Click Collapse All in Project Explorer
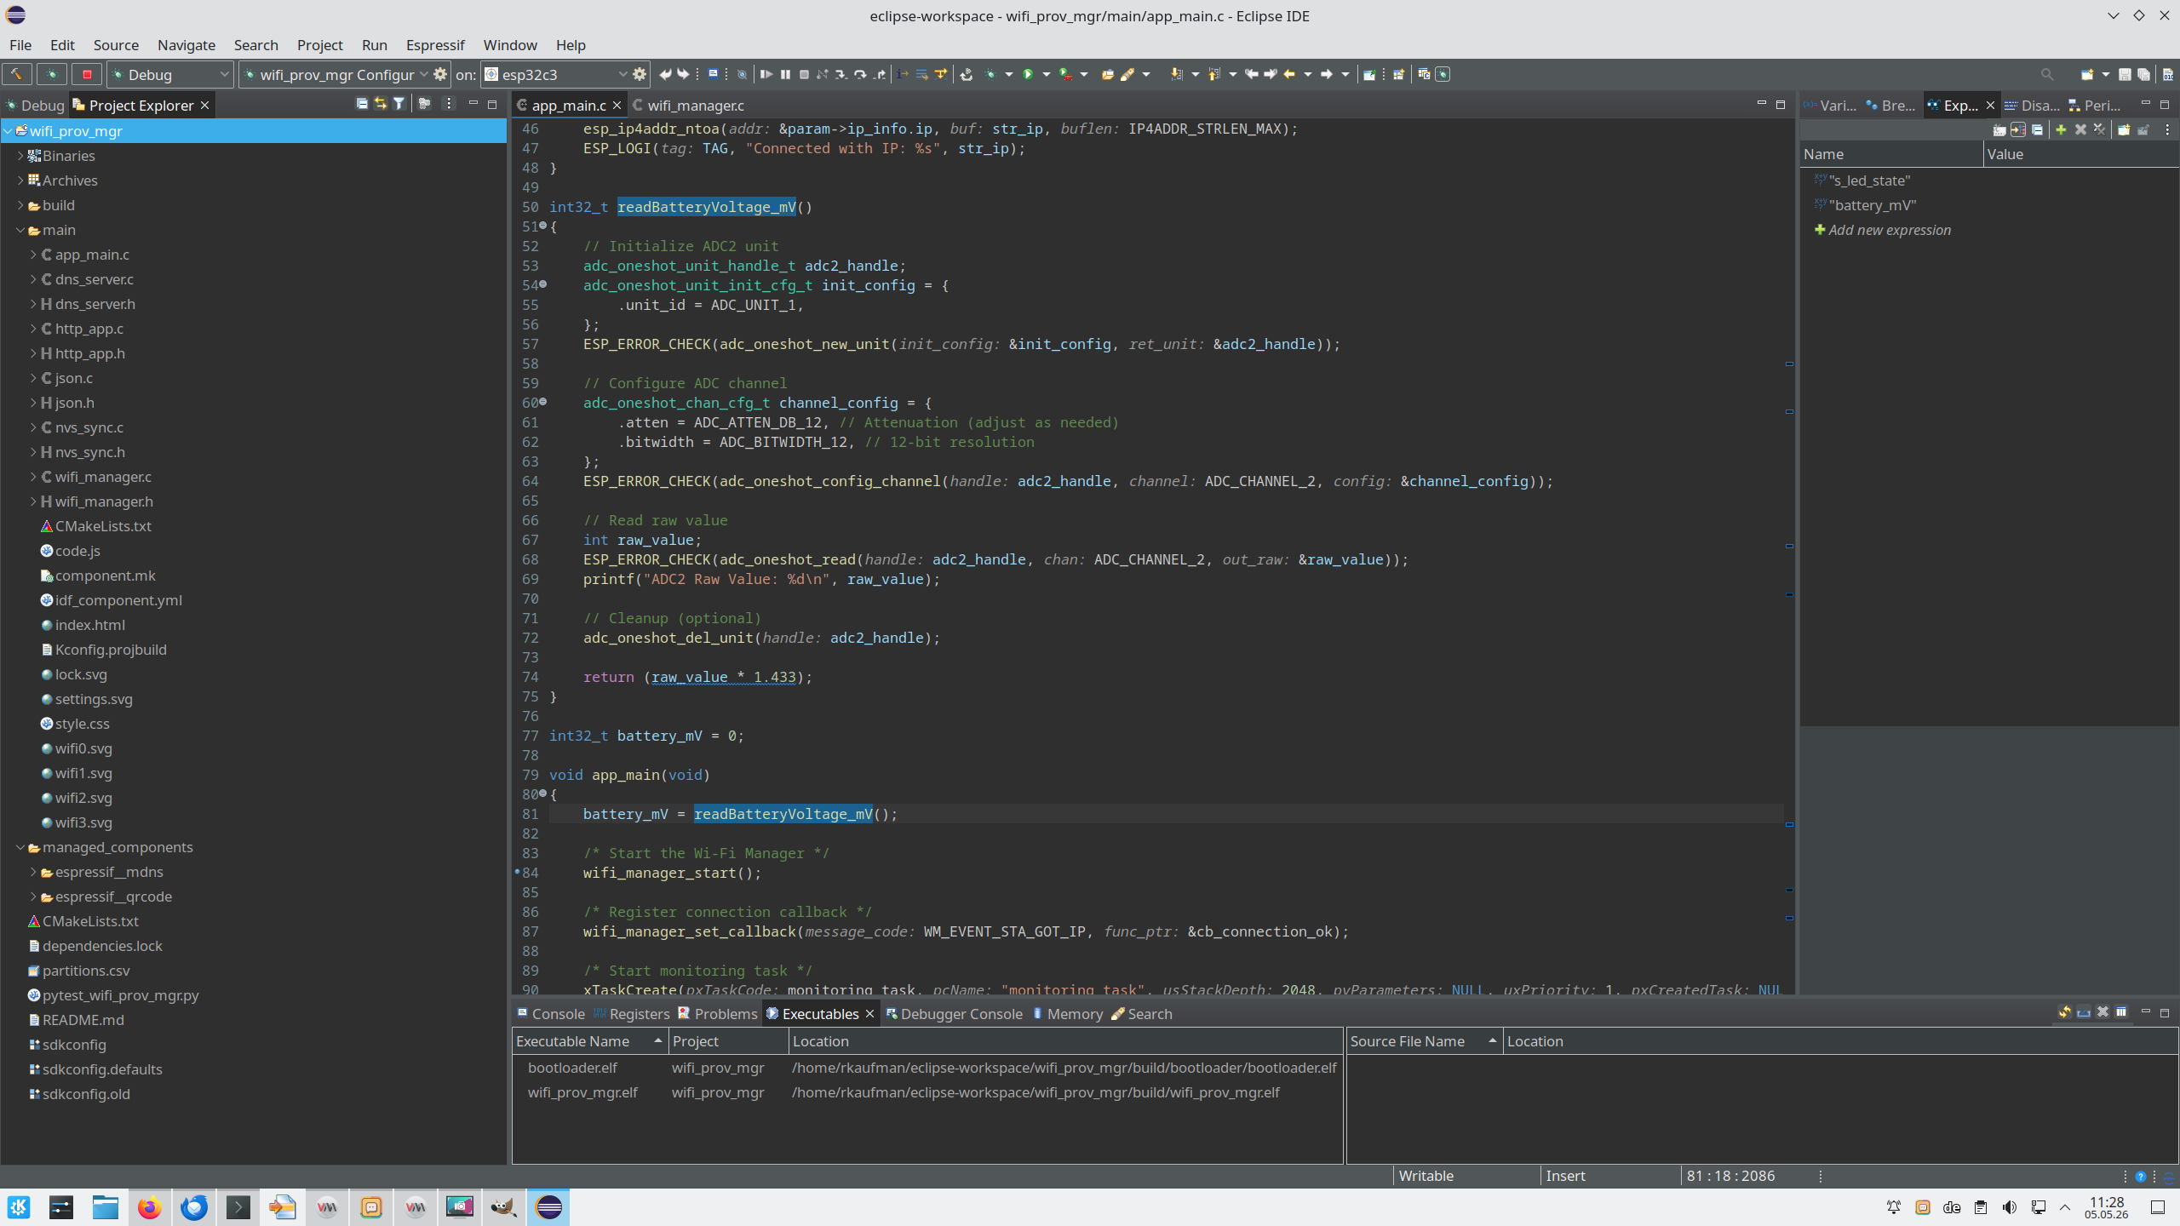2180x1226 pixels. [x=362, y=104]
